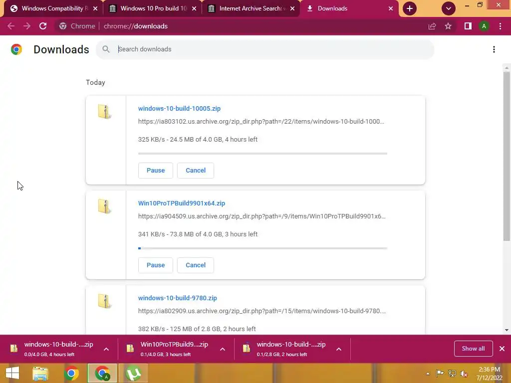Expand options for first shelf download 0.0/4.0 GB
This screenshot has height=383, width=511.
[x=106, y=349]
